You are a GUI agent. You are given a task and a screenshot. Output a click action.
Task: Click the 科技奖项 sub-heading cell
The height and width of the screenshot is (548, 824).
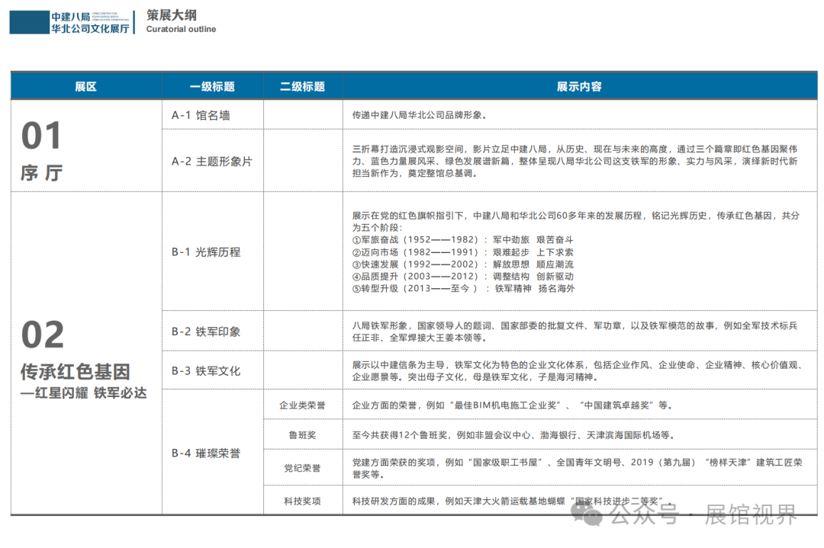pyautogui.click(x=302, y=501)
